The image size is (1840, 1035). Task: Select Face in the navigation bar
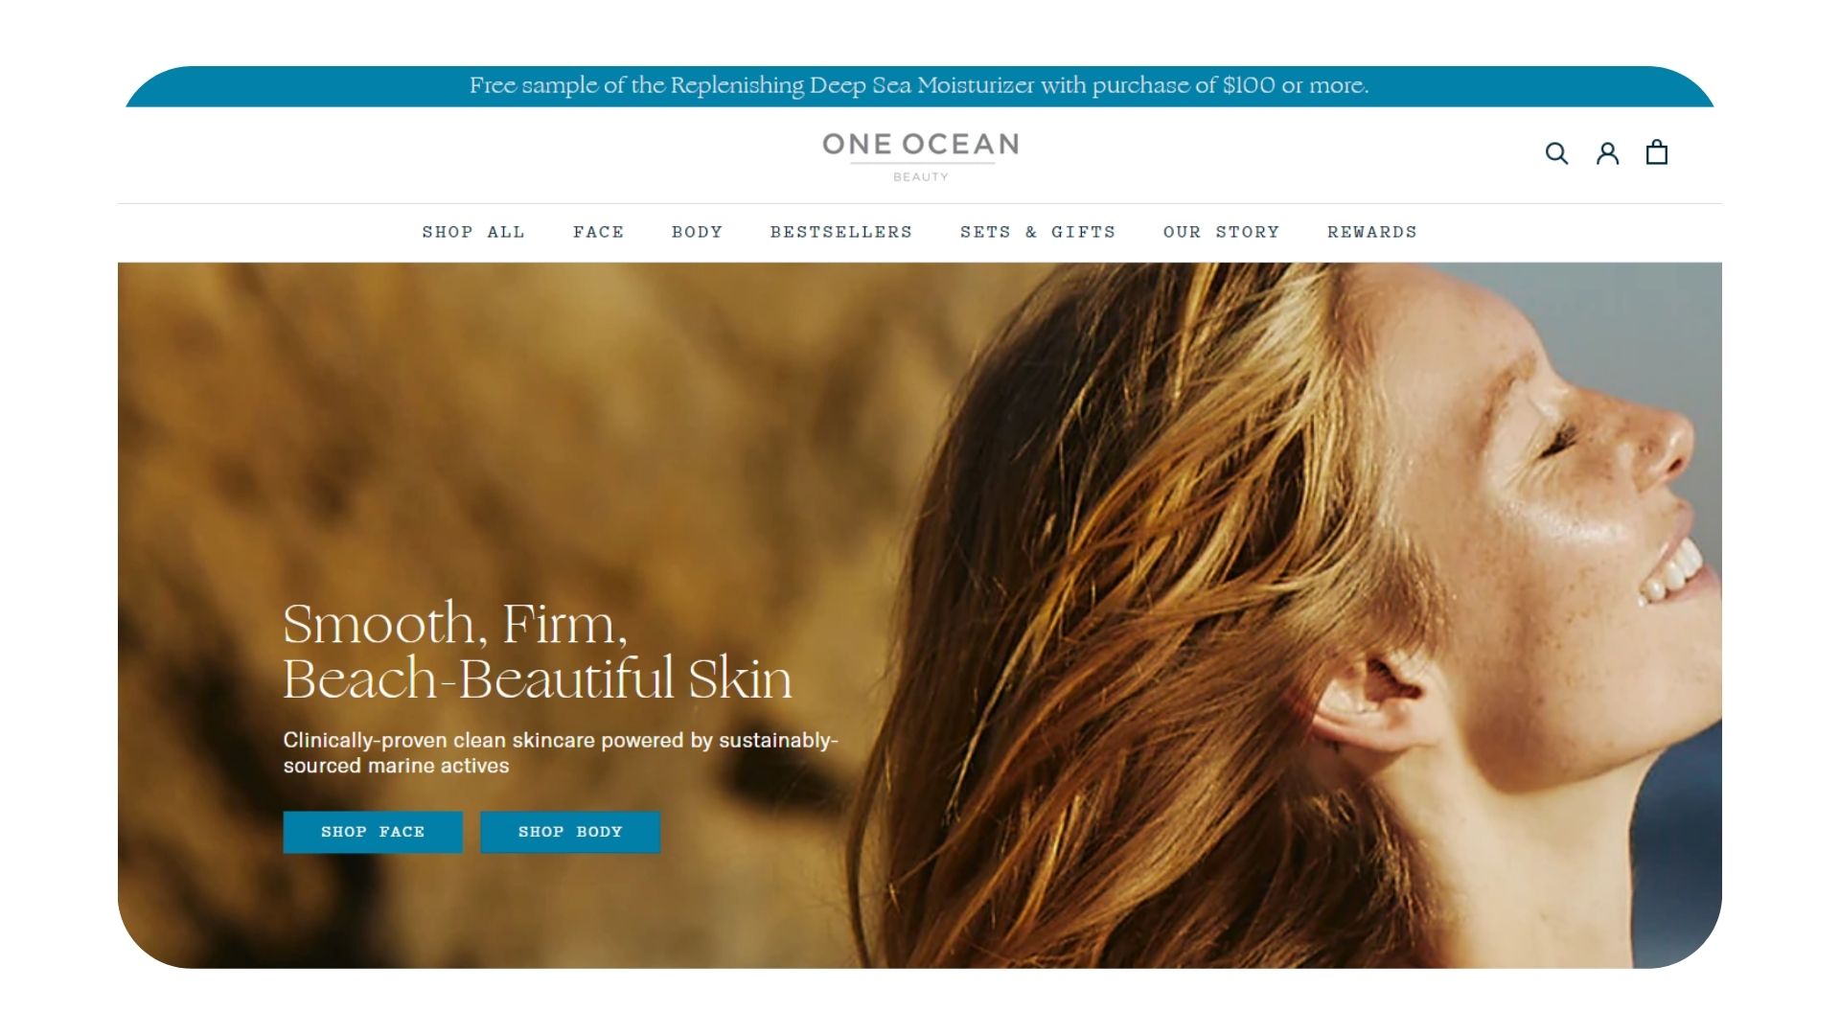click(x=598, y=232)
